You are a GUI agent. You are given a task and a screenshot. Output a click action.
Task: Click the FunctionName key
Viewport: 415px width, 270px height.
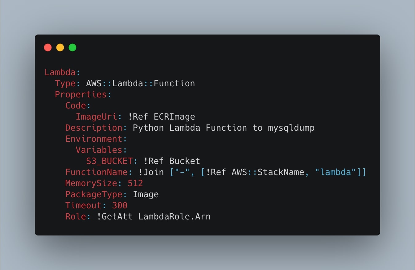(x=96, y=172)
